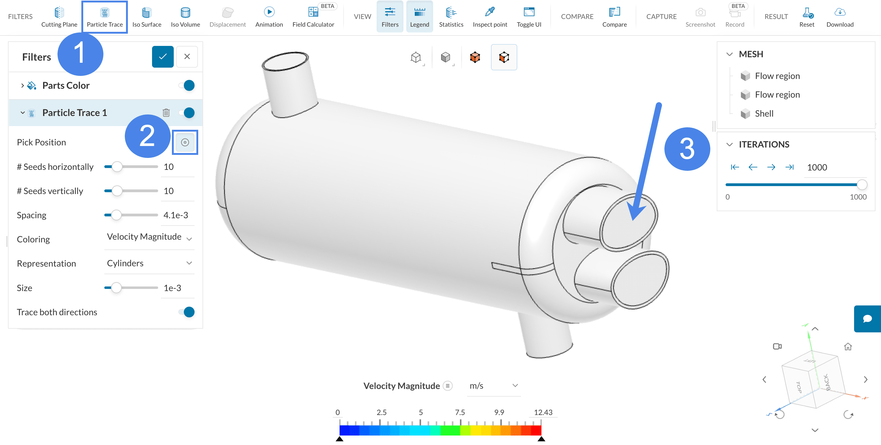The image size is (881, 445).
Task: Collapse the MESH section
Action: [x=730, y=54]
